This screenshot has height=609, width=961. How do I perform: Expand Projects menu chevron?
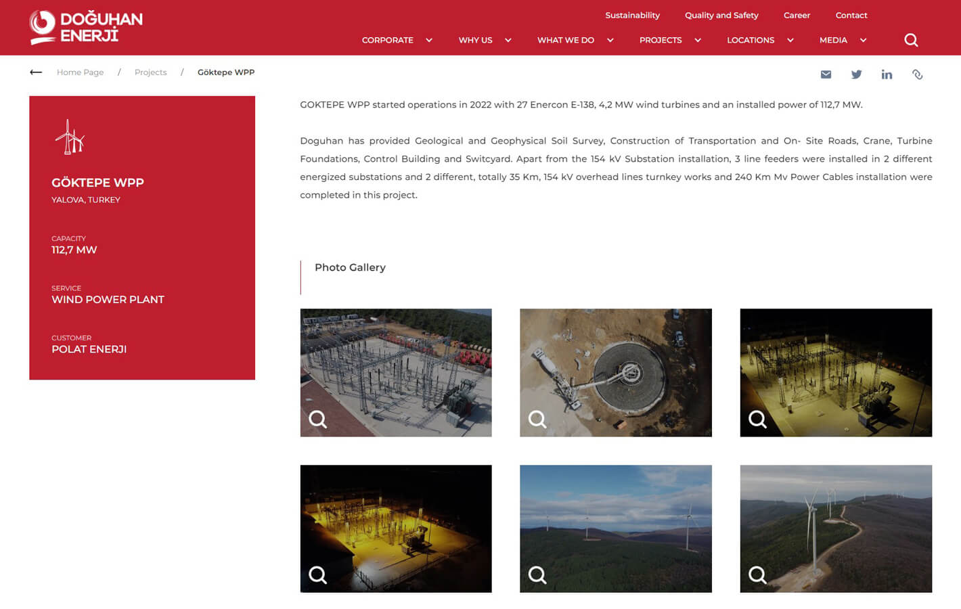(698, 40)
